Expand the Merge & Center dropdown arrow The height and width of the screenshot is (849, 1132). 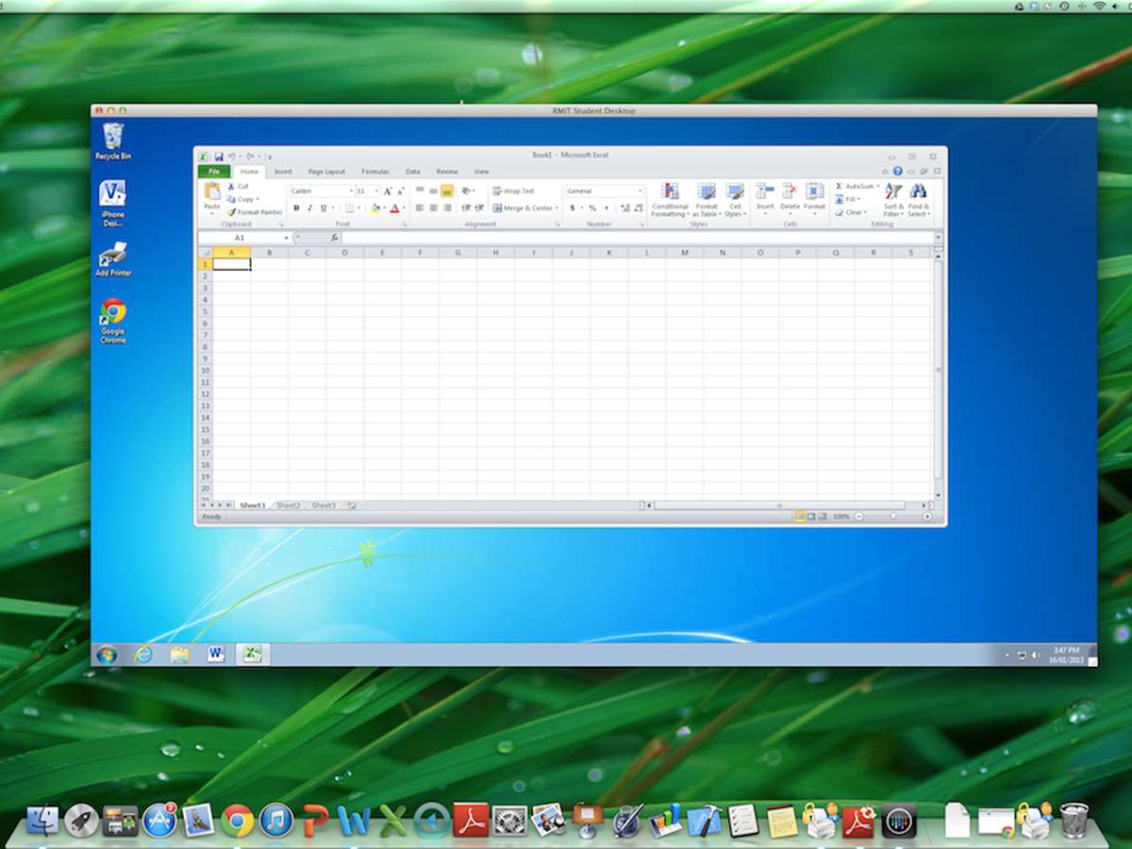(557, 208)
